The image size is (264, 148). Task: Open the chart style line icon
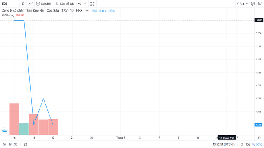pyautogui.click(x=31, y=4)
